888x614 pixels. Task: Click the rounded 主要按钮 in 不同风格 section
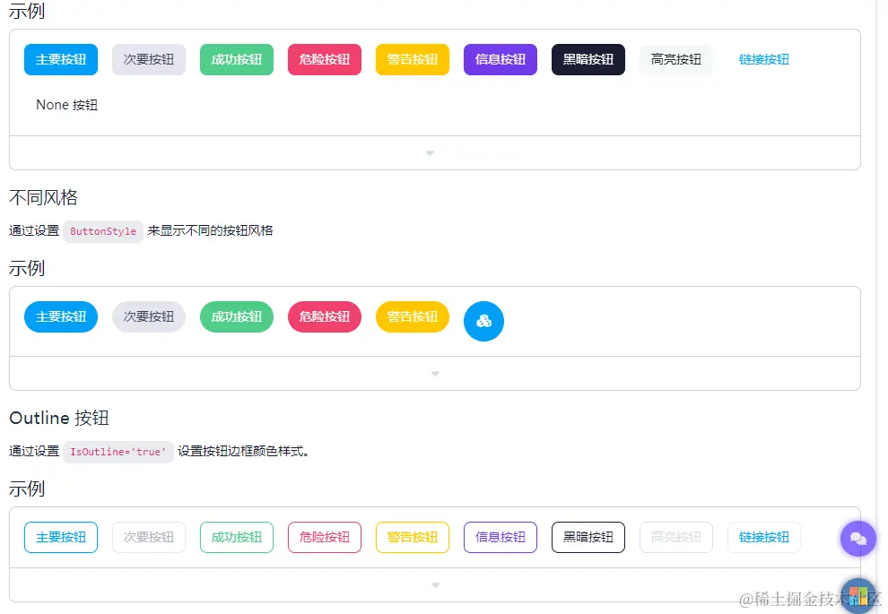[x=60, y=316]
